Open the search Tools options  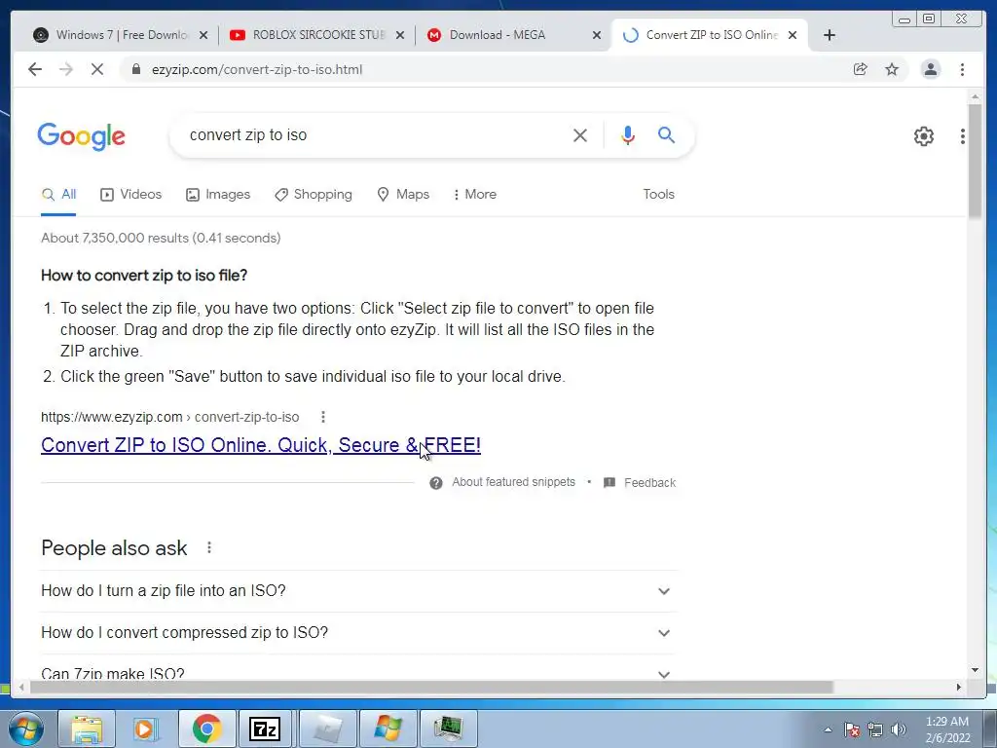click(x=658, y=195)
